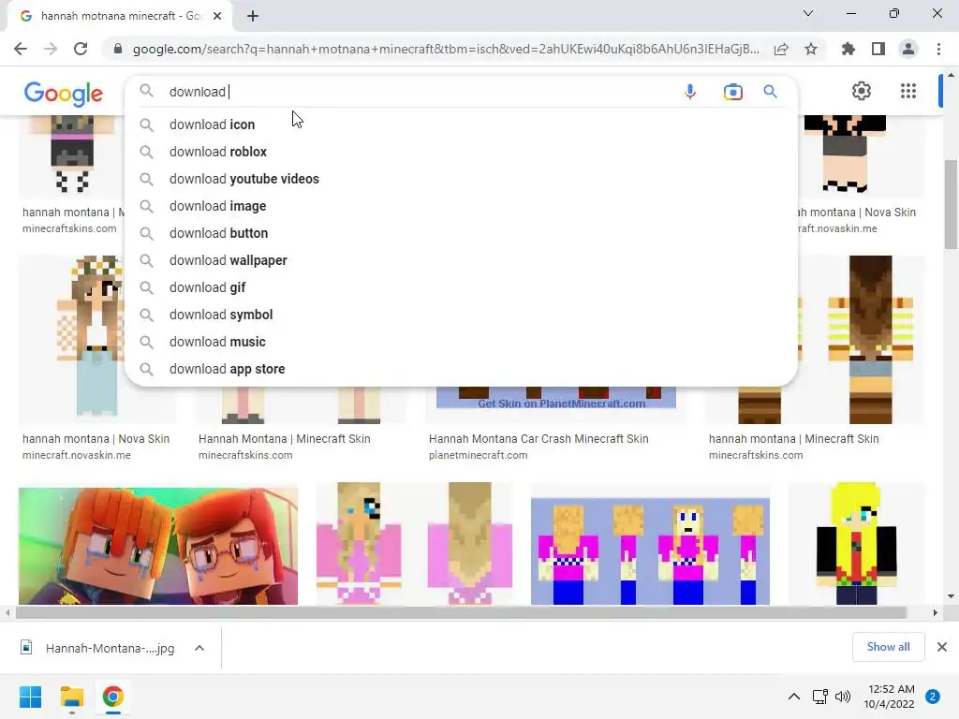Open search by image camera icon

(732, 92)
